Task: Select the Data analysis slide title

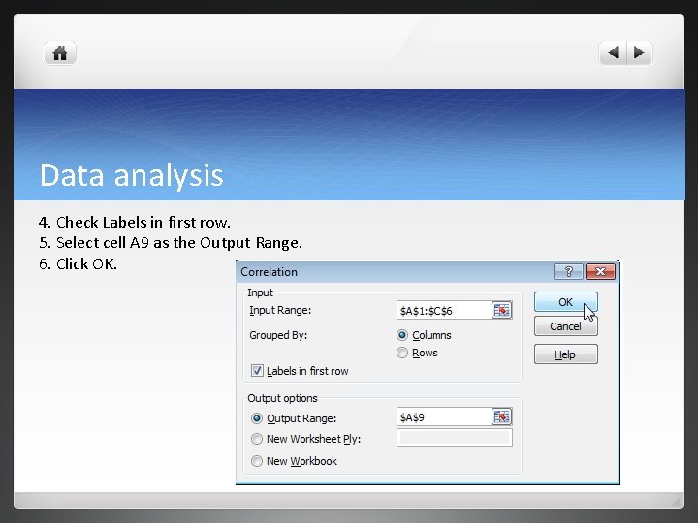Action: pyautogui.click(x=131, y=175)
